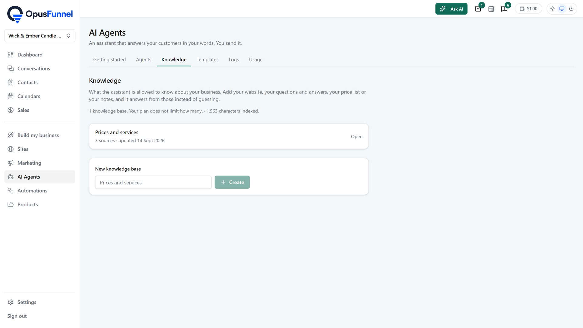Viewport: 583px width, 328px height.
Task: Click the Build my business wand icon
Action: coord(11,135)
